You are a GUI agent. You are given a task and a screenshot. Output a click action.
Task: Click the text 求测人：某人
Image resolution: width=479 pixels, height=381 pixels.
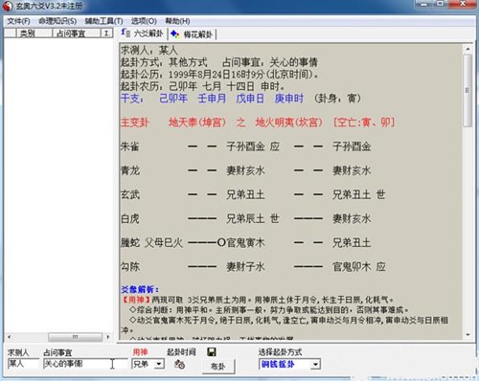149,51
